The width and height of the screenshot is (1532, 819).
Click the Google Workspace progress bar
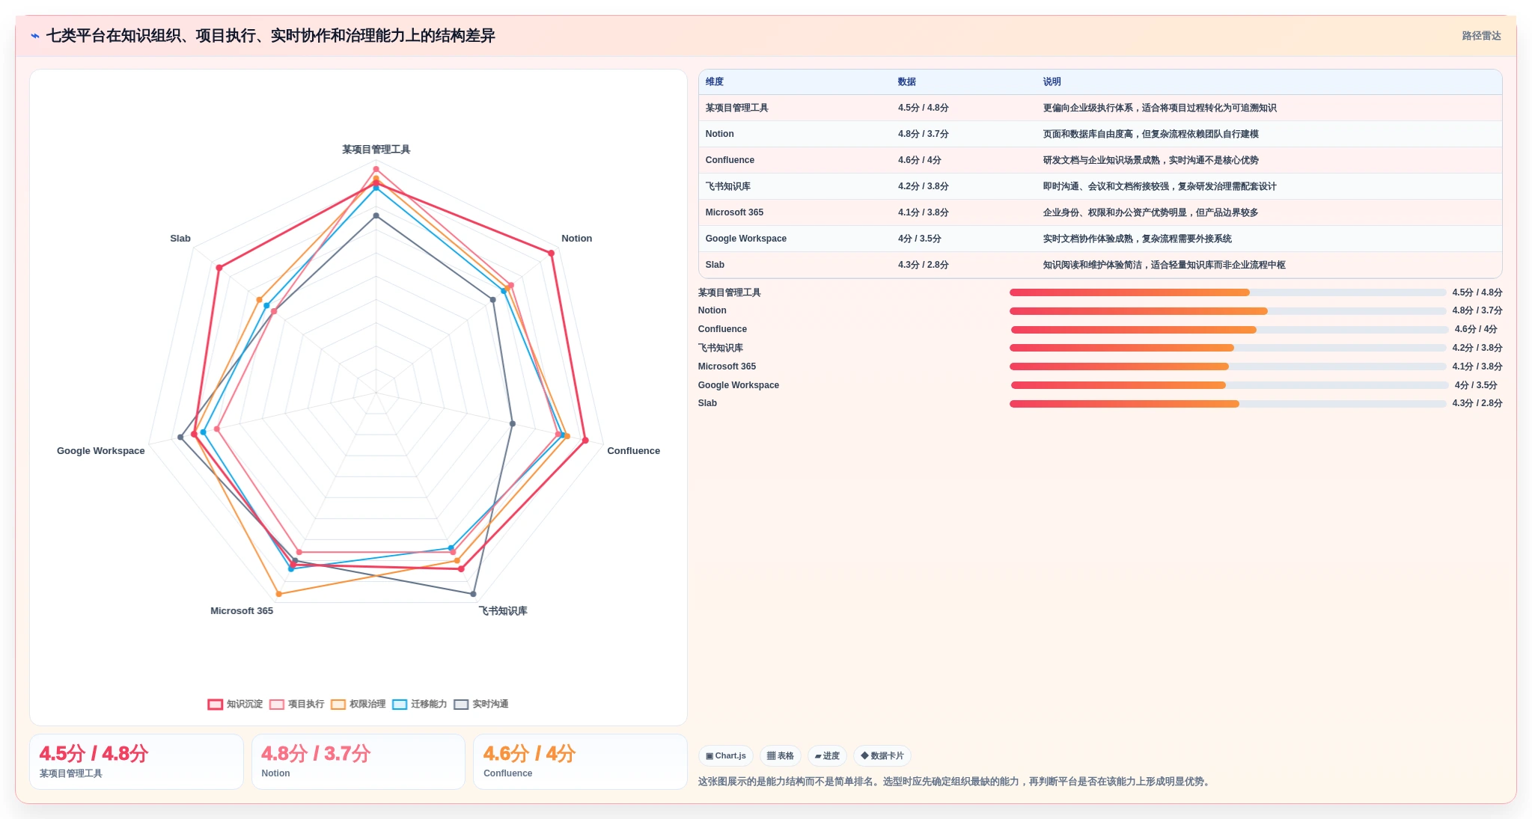click(1229, 385)
